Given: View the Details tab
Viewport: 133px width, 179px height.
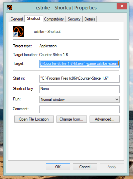Looking at the screenshot, I should click(90, 19).
